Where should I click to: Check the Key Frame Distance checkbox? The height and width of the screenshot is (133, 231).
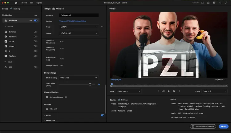pyautogui.click(x=47, y=97)
